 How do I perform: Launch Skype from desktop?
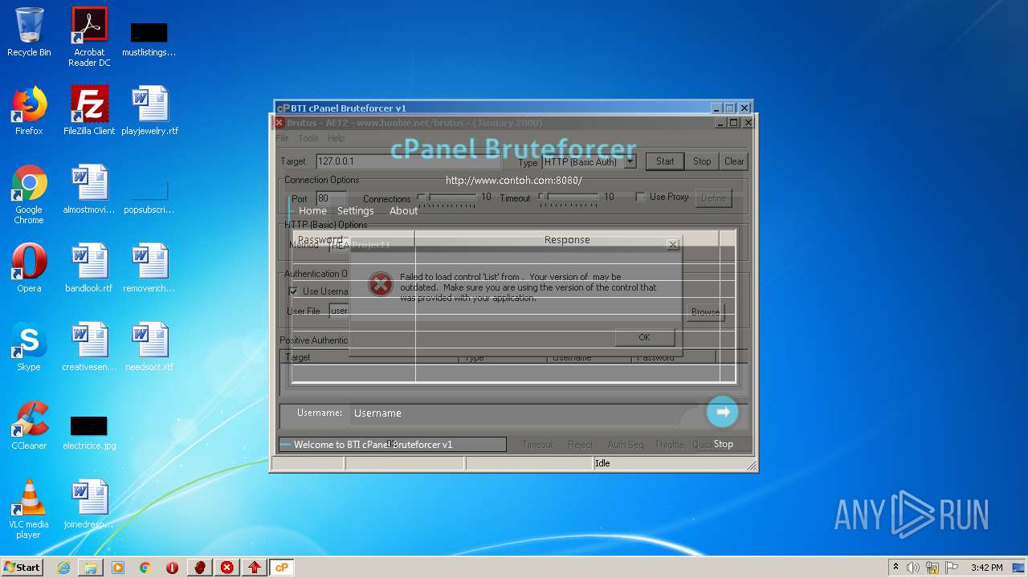pos(29,347)
